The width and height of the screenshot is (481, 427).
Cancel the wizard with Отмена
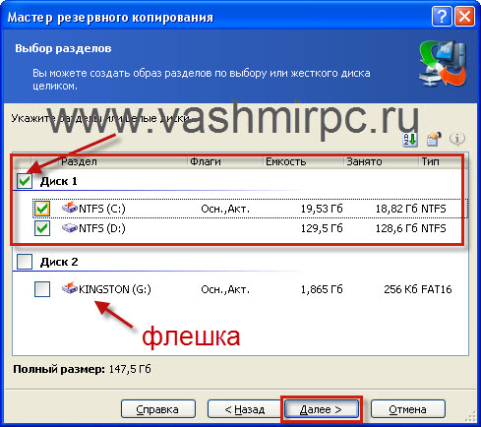point(408,409)
